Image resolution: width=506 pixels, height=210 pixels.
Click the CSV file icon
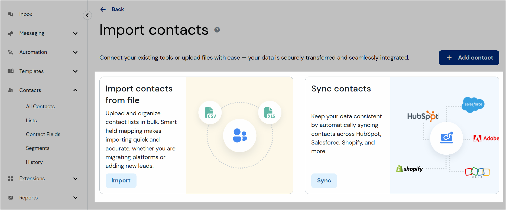tap(210, 112)
